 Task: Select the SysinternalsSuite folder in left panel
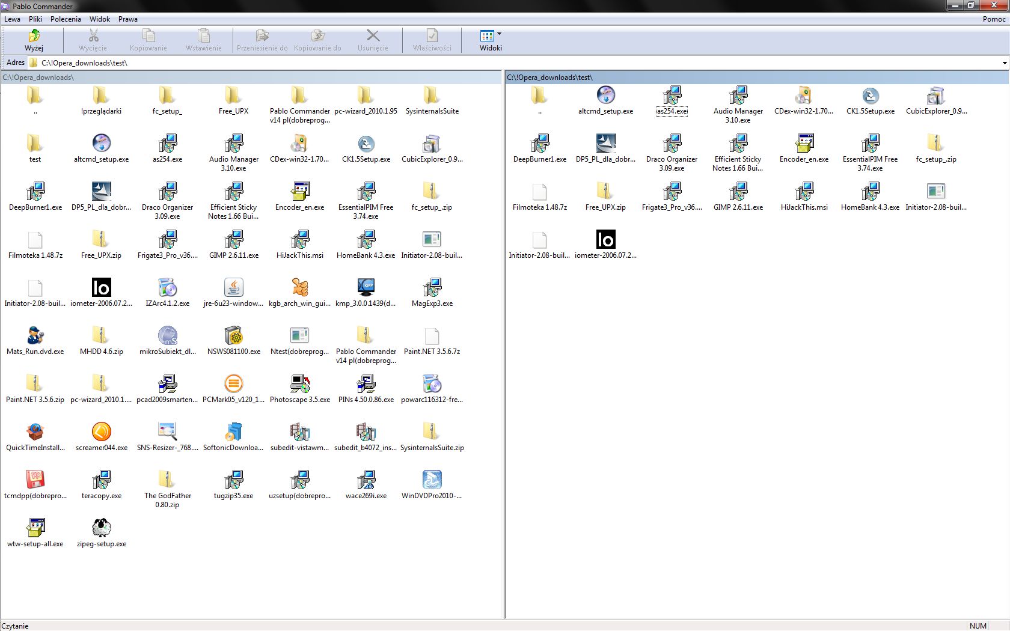pyautogui.click(x=432, y=100)
